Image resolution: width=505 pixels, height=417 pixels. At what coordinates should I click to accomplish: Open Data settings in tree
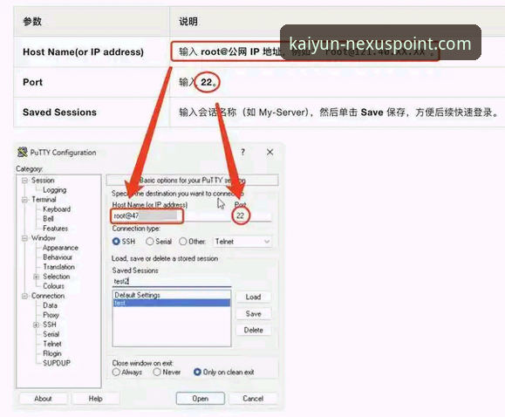(x=50, y=305)
